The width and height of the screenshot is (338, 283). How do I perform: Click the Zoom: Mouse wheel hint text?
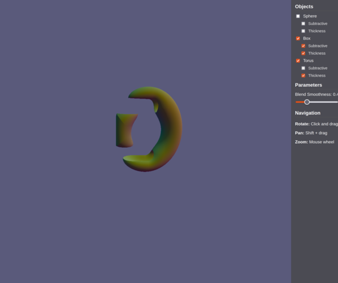pyautogui.click(x=314, y=142)
